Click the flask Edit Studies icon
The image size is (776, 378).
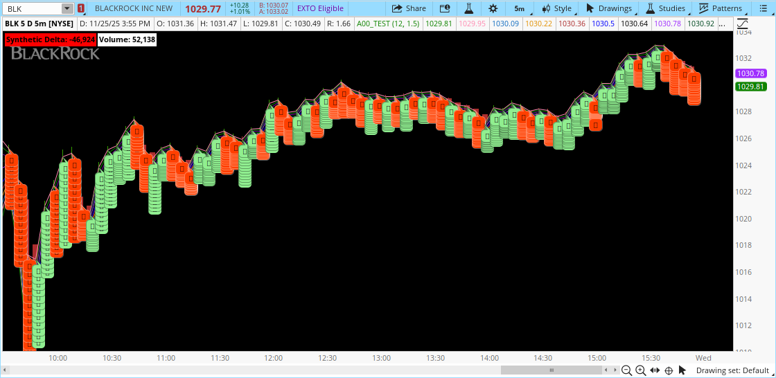pos(469,8)
